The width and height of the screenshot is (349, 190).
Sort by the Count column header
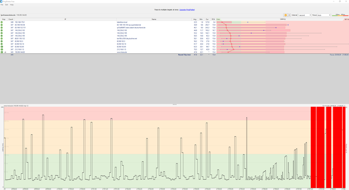11,19
